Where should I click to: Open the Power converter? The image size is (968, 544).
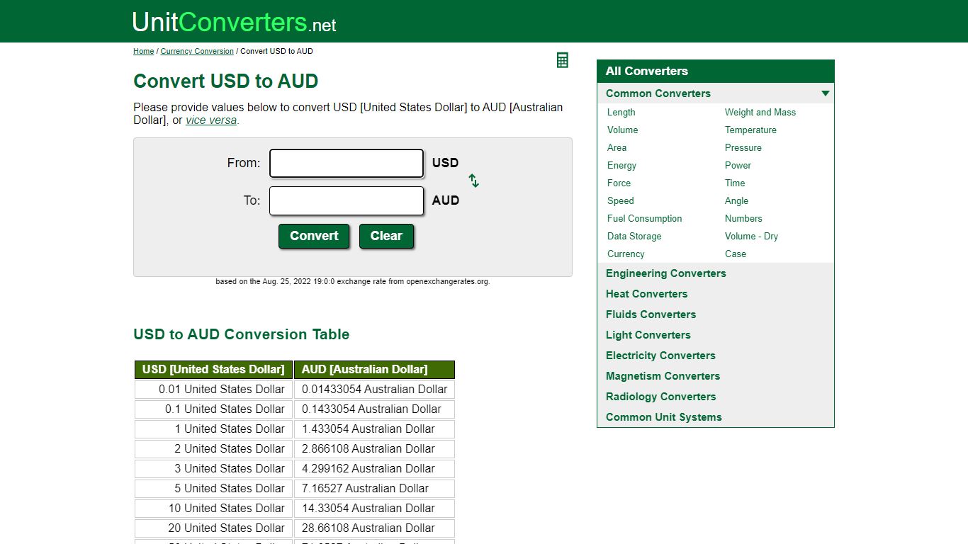[x=738, y=165]
